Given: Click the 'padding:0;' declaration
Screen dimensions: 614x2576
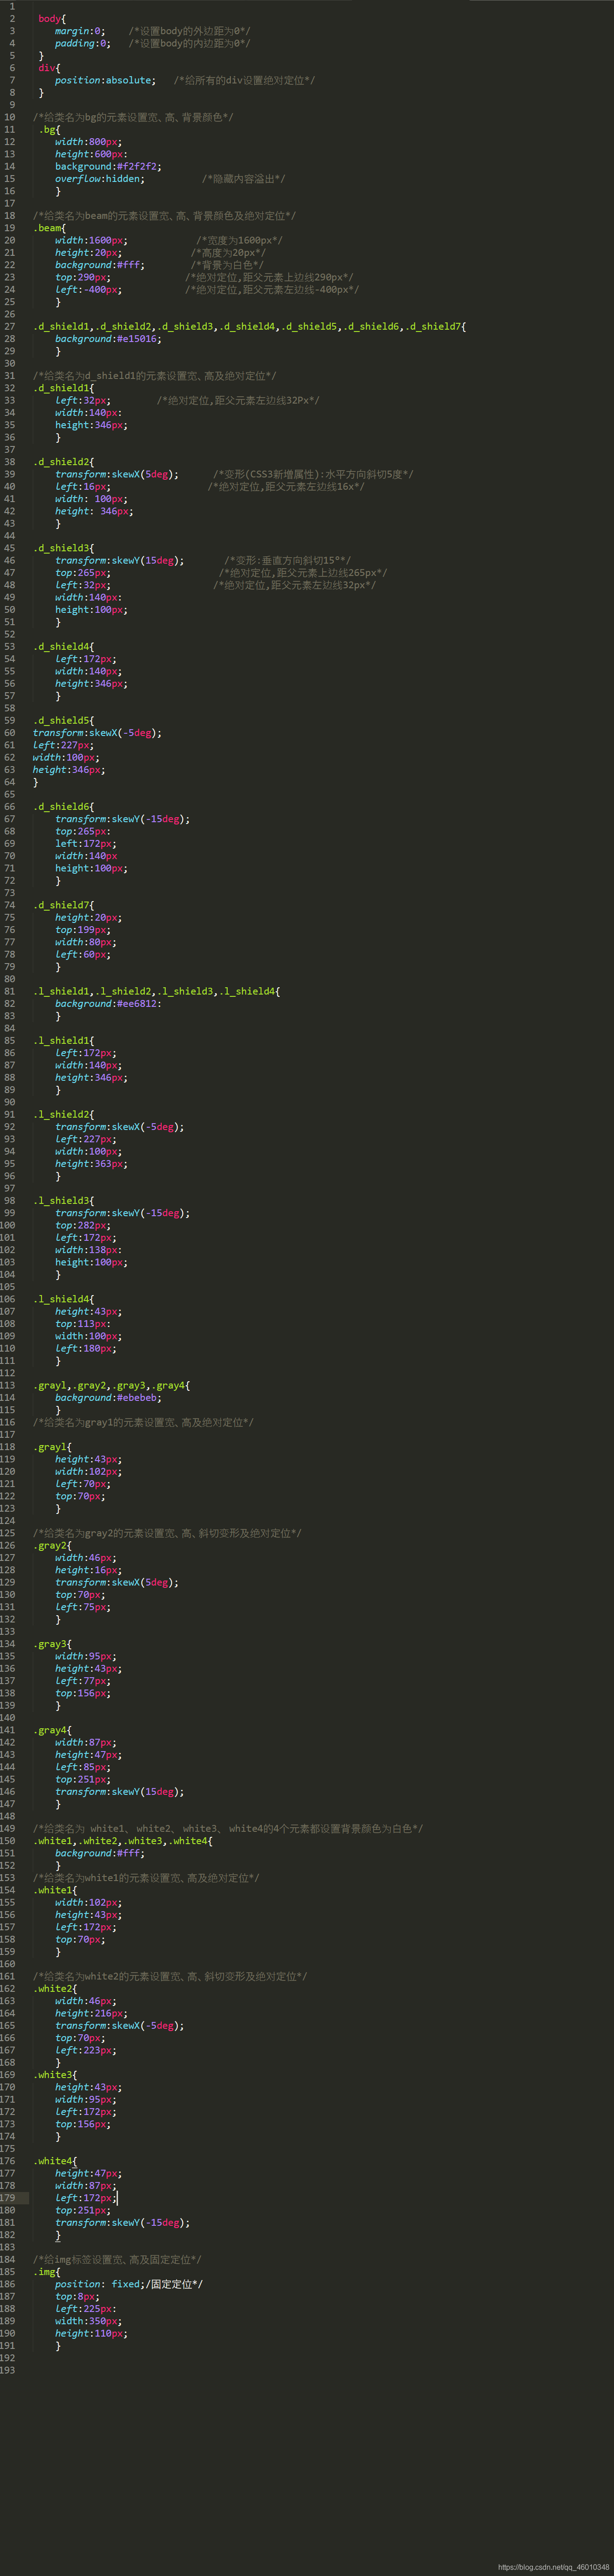Looking at the screenshot, I should [x=83, y=43].
